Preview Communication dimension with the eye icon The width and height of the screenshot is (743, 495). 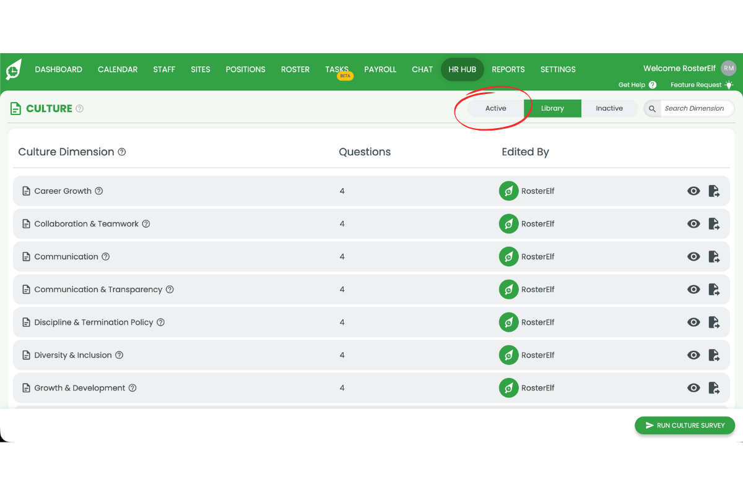(x=693, y=257)
